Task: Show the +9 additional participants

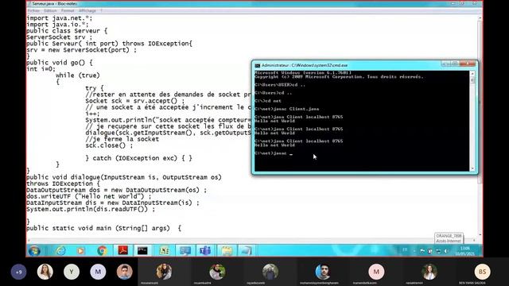Action: [x=19, y=272]
